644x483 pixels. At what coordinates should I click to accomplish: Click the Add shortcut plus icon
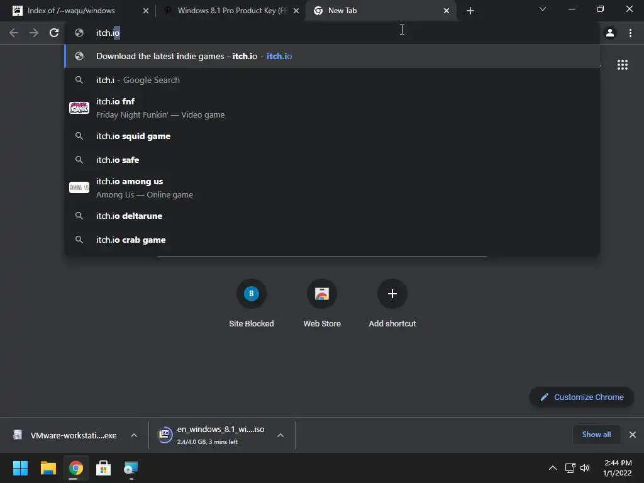(x=392, y=294)
